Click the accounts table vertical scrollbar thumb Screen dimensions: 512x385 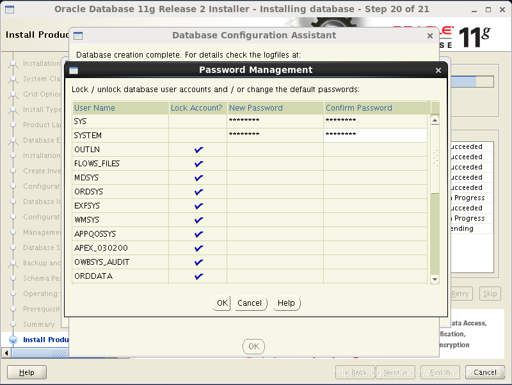coord(435,159)
